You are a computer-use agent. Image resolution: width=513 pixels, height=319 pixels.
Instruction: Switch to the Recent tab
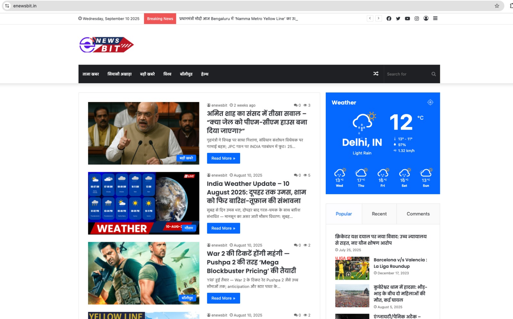(x=379, y=214)
